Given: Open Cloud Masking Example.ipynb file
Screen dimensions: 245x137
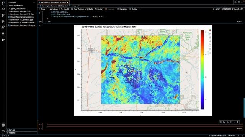Looking at the screenshot, I should [22, 17].
